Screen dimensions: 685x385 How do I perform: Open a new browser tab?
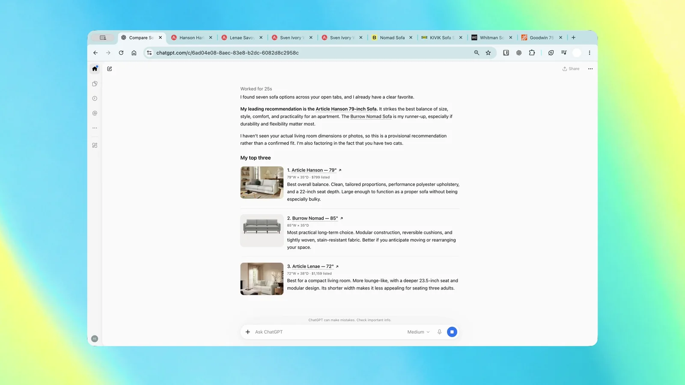pyautogui.click(x=574, y=38)
